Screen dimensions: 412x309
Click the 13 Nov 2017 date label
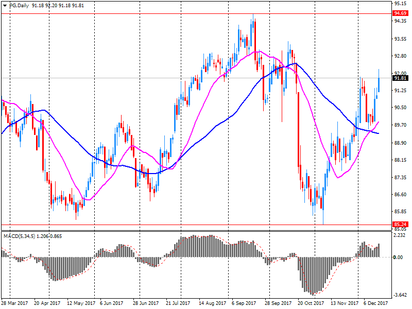(344, 303)
